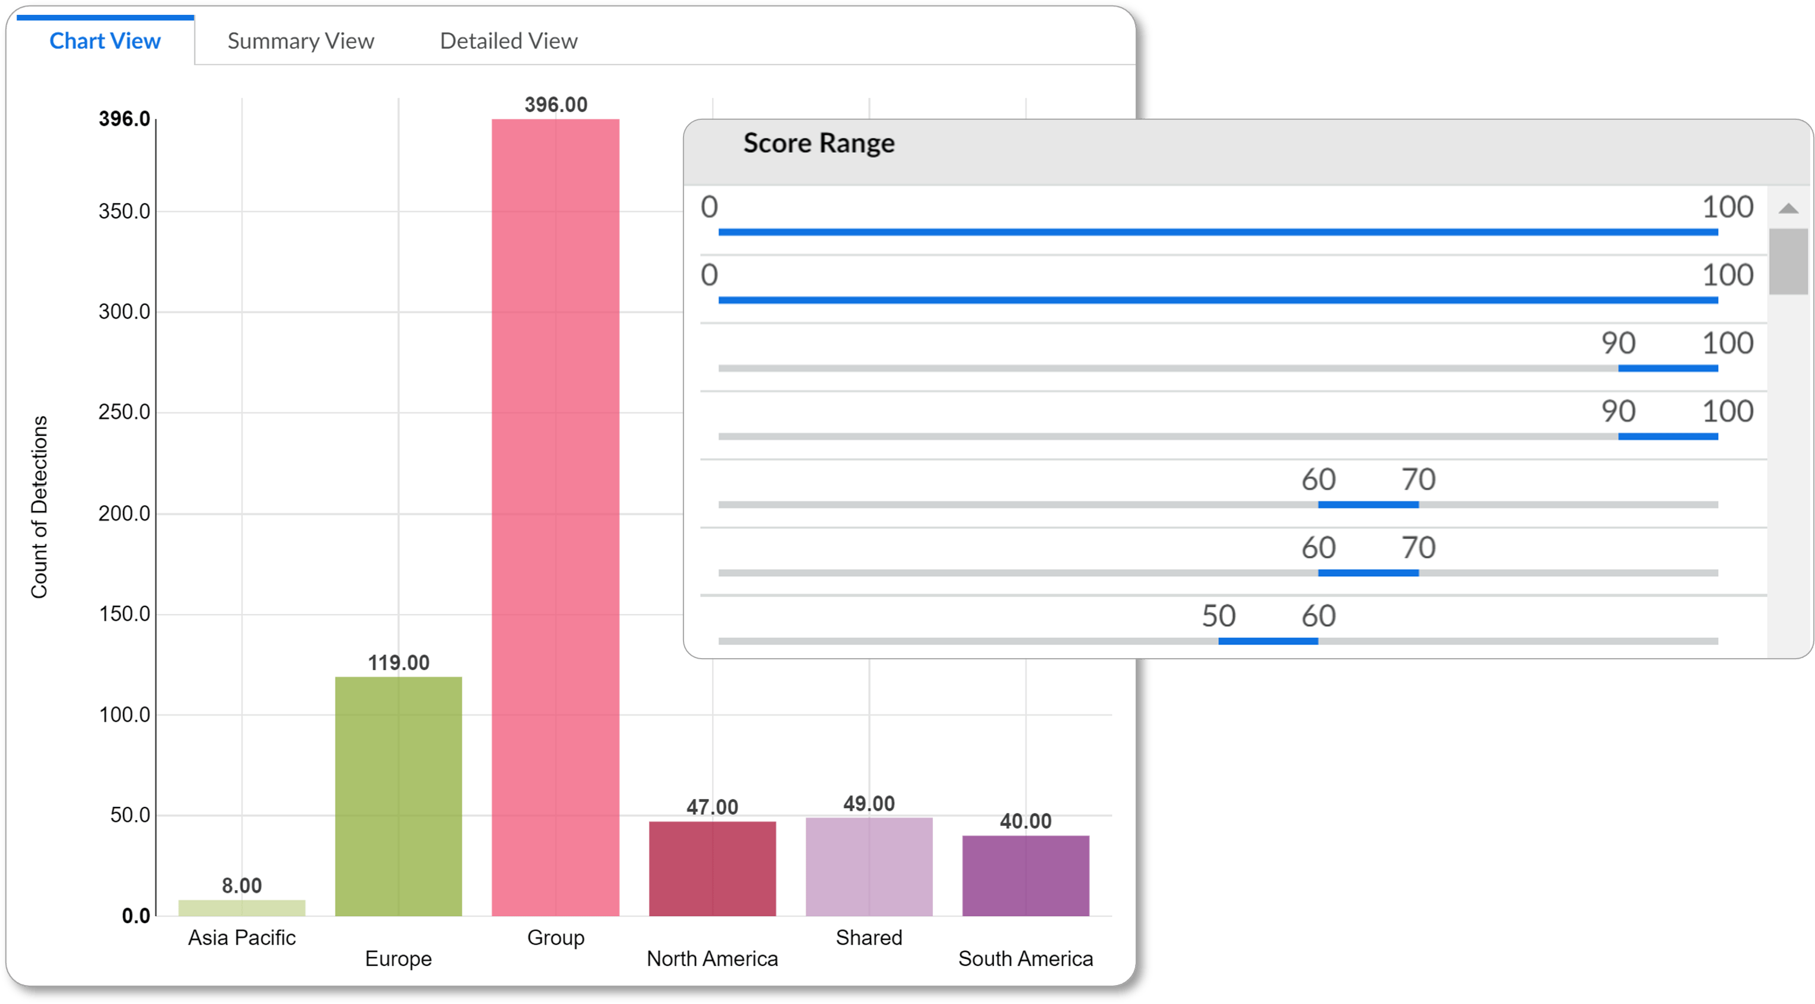Click the second 90 to 100 score range slider
This screenshot has height=1004, width=1815.
1218,437
